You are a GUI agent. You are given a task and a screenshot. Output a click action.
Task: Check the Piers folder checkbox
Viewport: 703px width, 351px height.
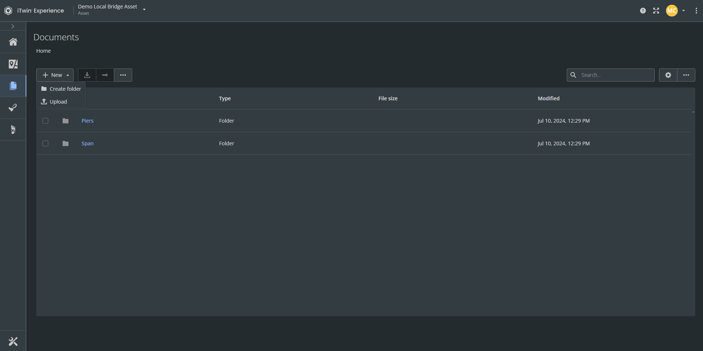coord(45,121)
